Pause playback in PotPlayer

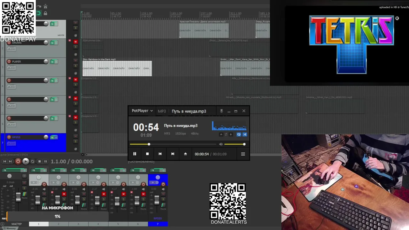point(135,154)
